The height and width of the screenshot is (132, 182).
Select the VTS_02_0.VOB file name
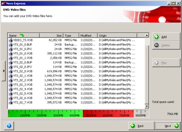point(23,71)
